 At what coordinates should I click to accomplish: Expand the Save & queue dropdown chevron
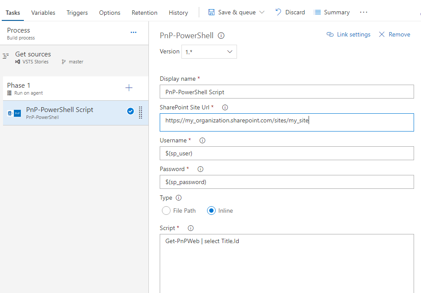pyautogui.click(x=262, y=12)
